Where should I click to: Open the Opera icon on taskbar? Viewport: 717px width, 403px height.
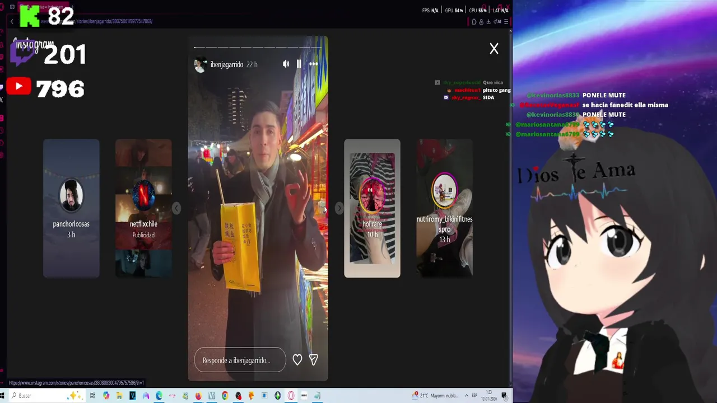click(291, 396)
